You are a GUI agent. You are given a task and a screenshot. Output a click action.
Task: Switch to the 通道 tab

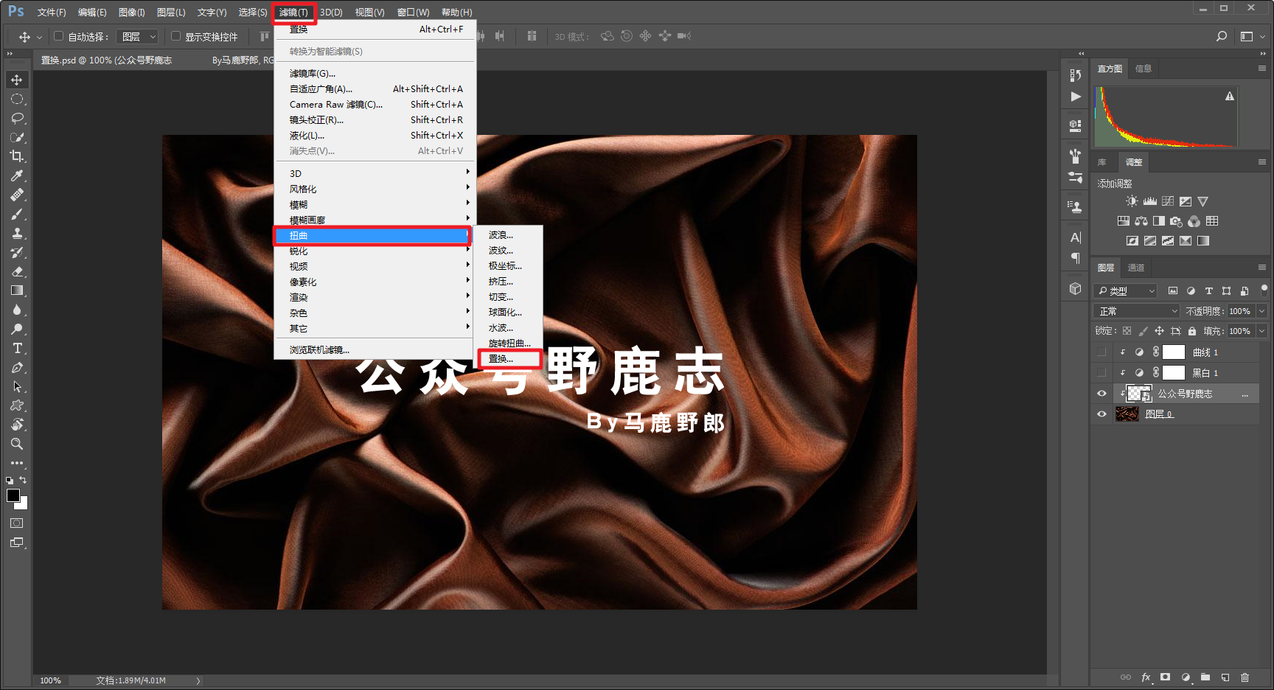pyautogui.click(x=1136, y=268)
